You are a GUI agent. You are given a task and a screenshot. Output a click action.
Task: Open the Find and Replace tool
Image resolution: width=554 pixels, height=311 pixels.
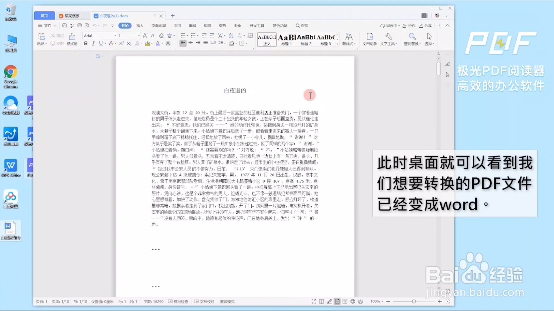pyautogui.click(x=412, y=39)
